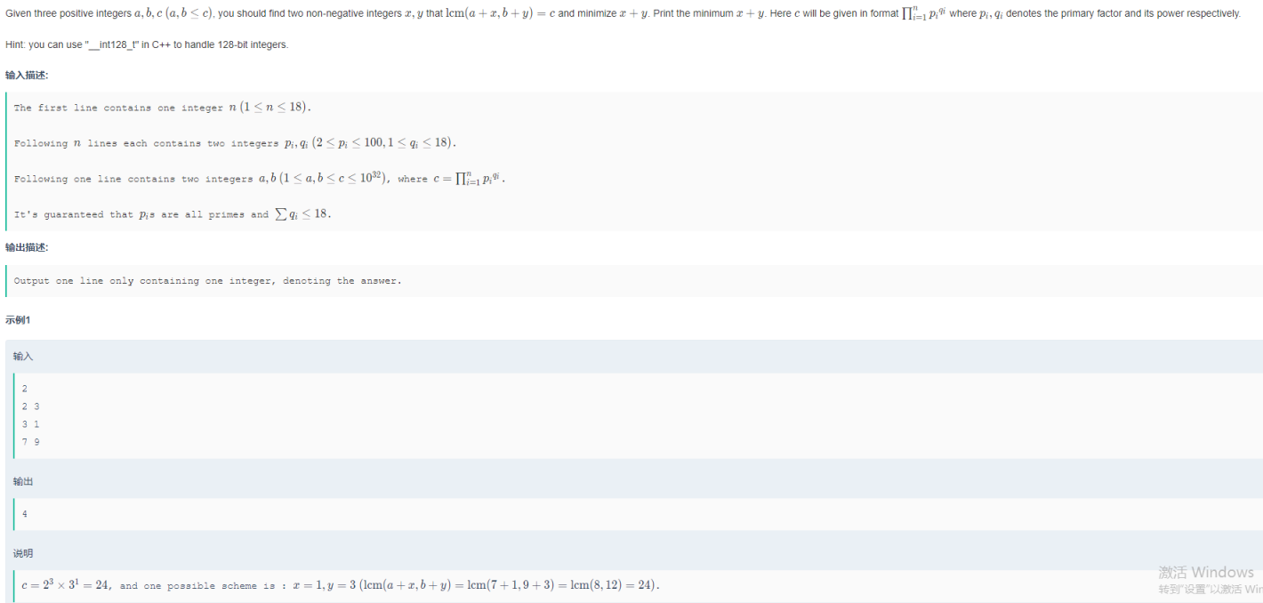
Task: Click the hint line about __int128_t
Action: coord(147,44)
